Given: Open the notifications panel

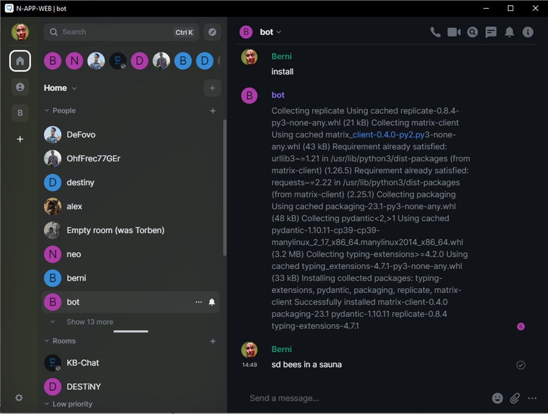Looking at the screenshot, I should (509, 32).
